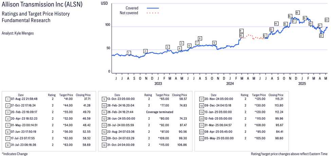Image resolution: width=331 pixels, height=156 pixels.
Task: Click target price '*130.00'
Action: click(x=260, y=105)
